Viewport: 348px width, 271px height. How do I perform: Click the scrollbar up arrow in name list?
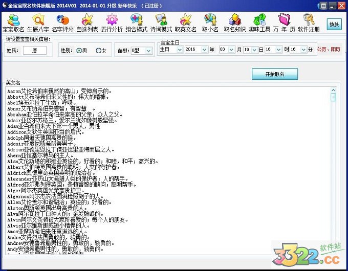[333, 90]
